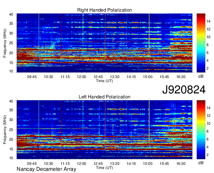Click "Frequency (MHz)" label of Left Handed plot
This screenshot has height=173, width=214.
point(5,130)
